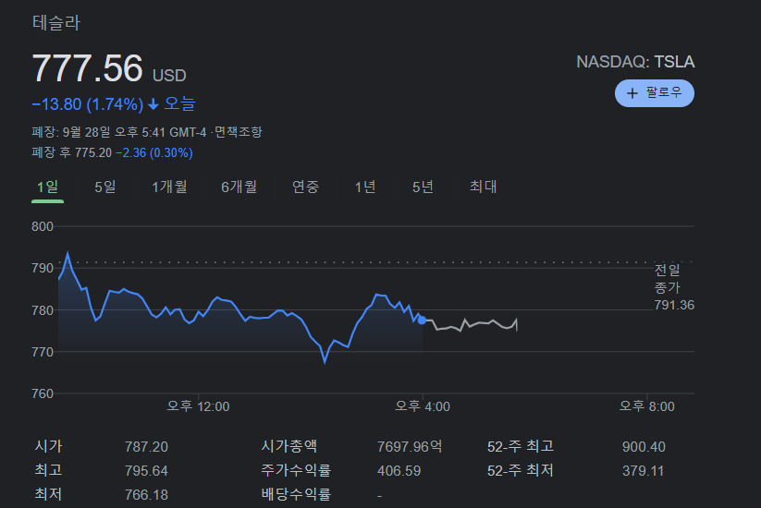The height and width of the screenshot is (508, 761).
Task: Switch to the 5일 chart tab
Action: 105,187
